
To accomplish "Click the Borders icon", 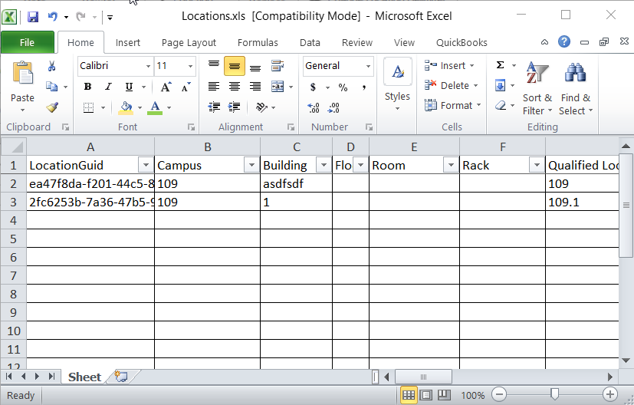I will (89, 107).
